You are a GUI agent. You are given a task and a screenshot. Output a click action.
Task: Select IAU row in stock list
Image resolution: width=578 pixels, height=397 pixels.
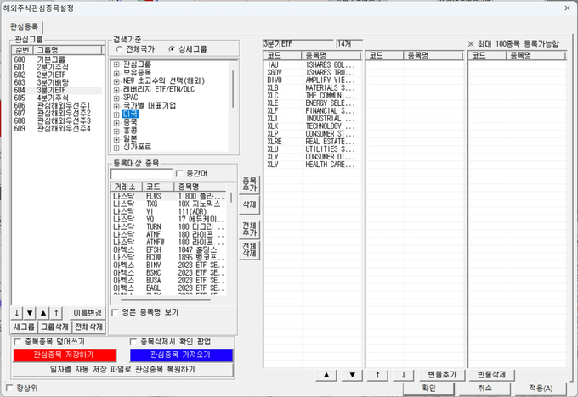pyautogui.click(x=313, y=65)
